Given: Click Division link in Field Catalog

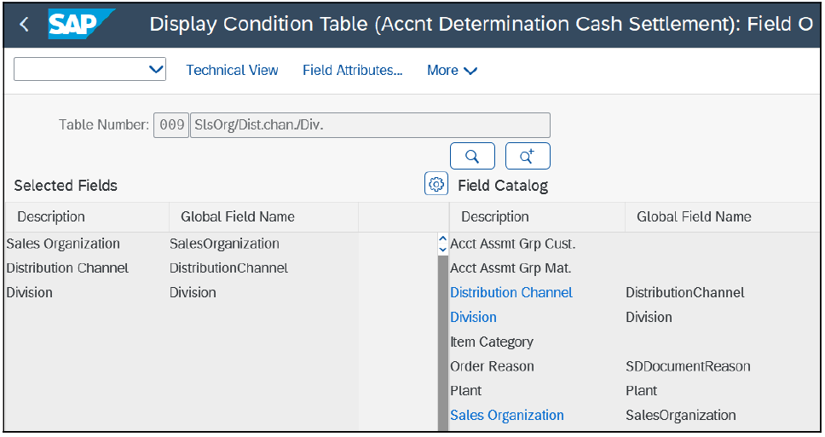Looking at the screenshot, I should coord(474,317).
